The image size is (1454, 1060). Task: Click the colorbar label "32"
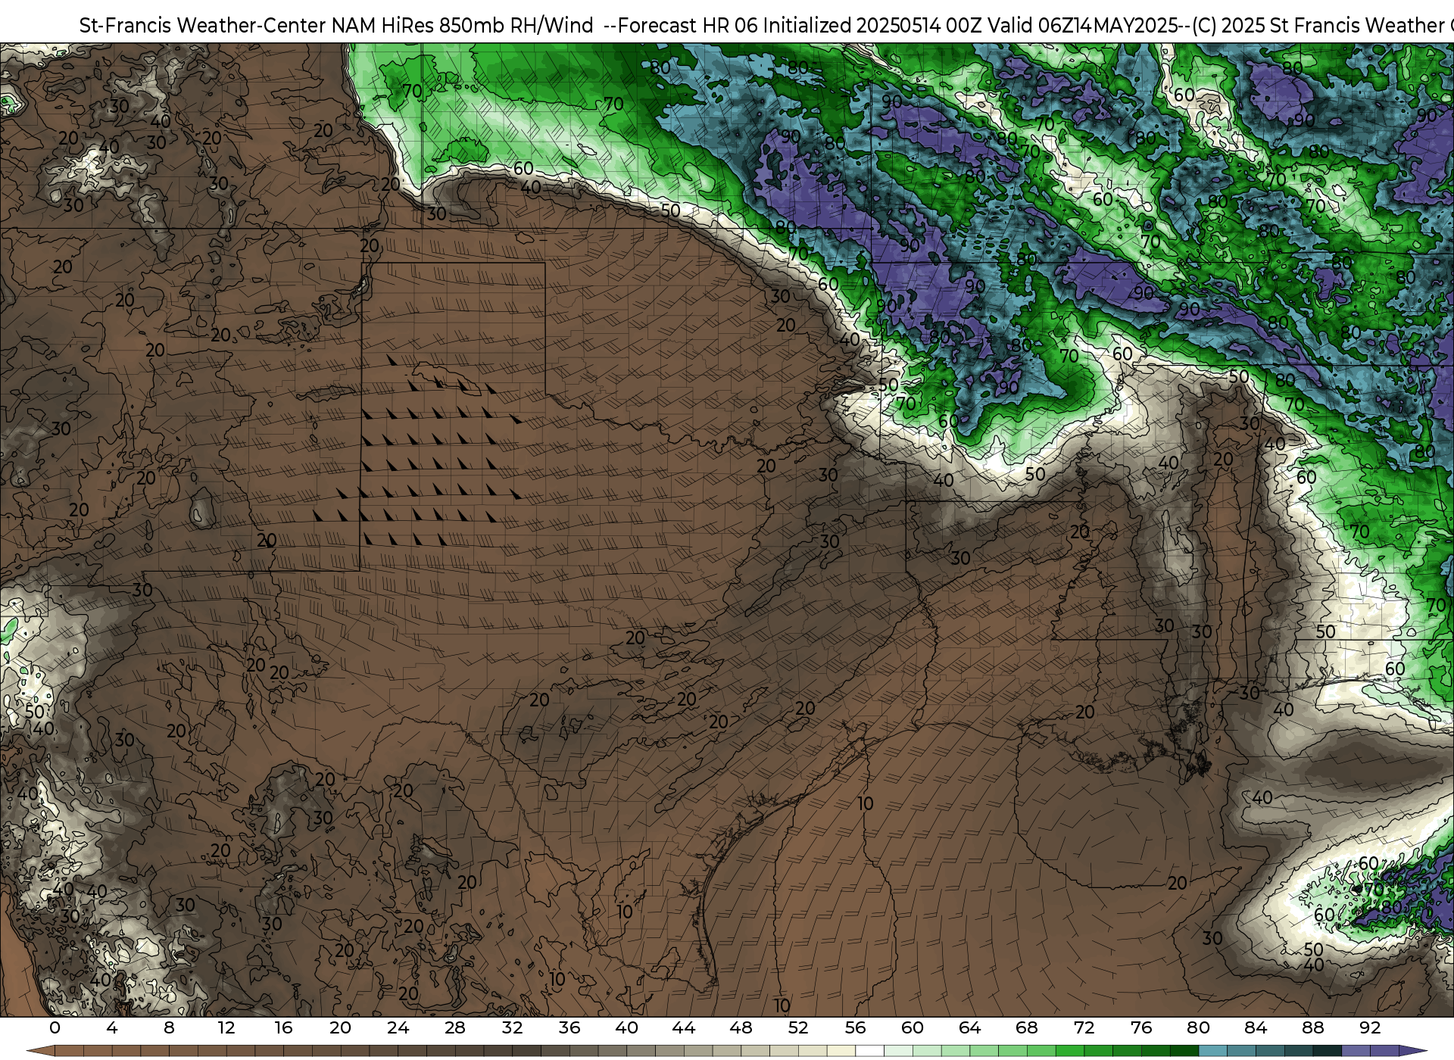(x=512, y=1027)
